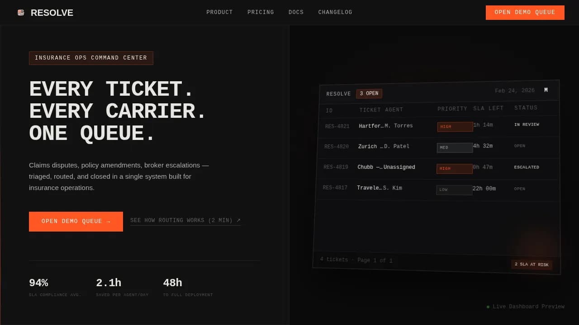Click the RESOLVE title in dashboard panel
Image resolution: width=579 pixels, height=325 pixels.
[x=339, y=94]
